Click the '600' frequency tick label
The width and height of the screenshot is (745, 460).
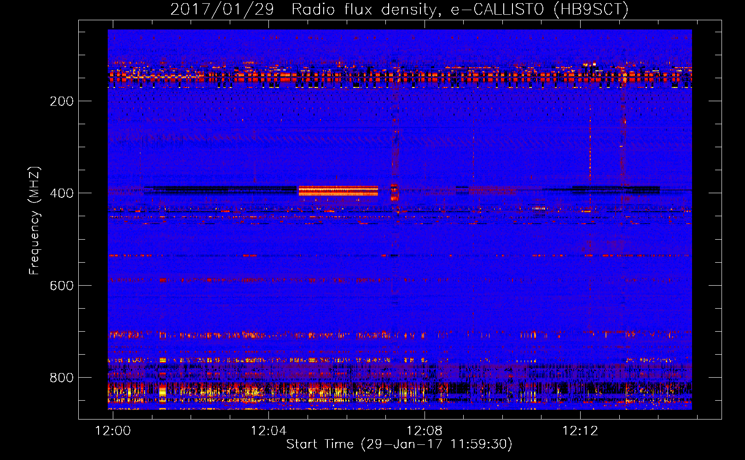pyautogui.click(x=62, y=286)
